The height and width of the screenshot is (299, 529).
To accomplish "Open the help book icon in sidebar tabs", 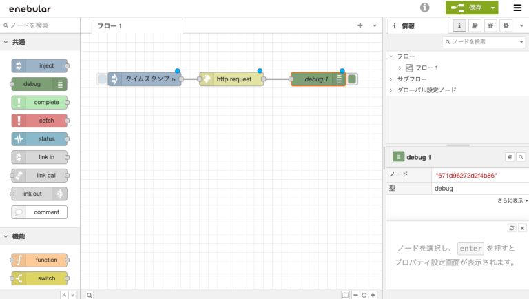I will coord(475,25).
